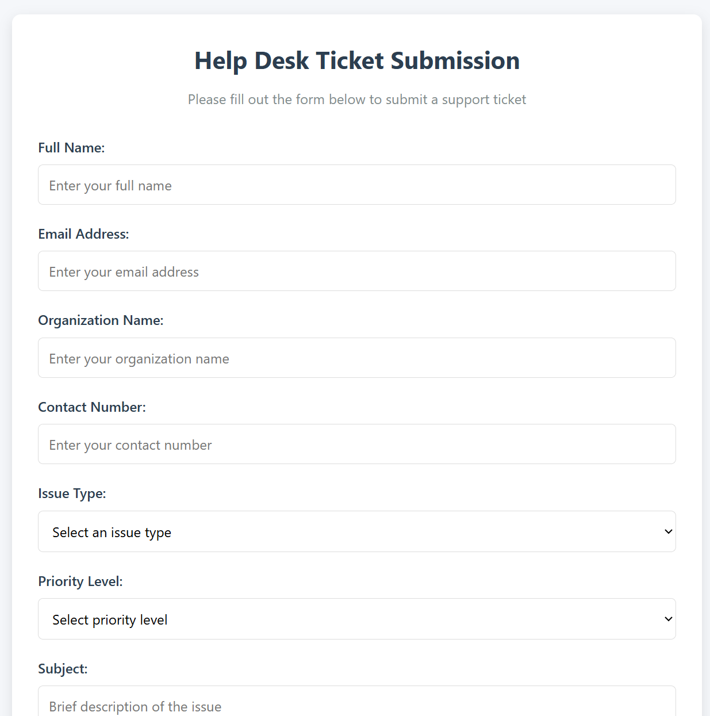Click the 'Full Name:' label
This screenshot has height=716, width=710.
coord(71,148)
